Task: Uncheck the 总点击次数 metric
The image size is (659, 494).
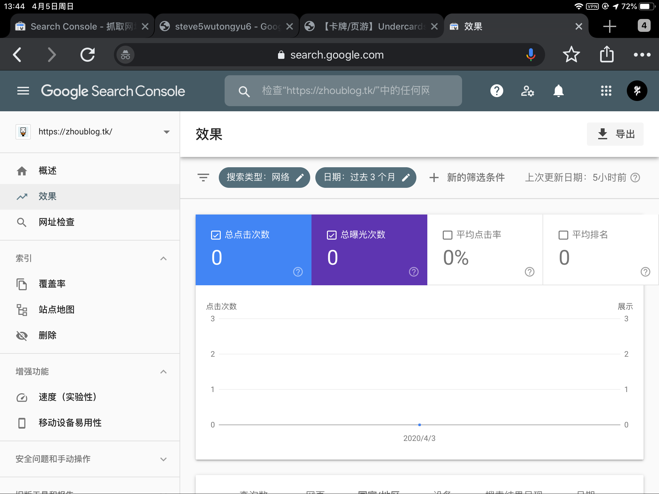Action: (x=216, y=235)
